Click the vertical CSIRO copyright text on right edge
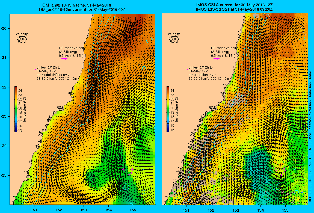The image size is (314, 213). click(310, 137)
